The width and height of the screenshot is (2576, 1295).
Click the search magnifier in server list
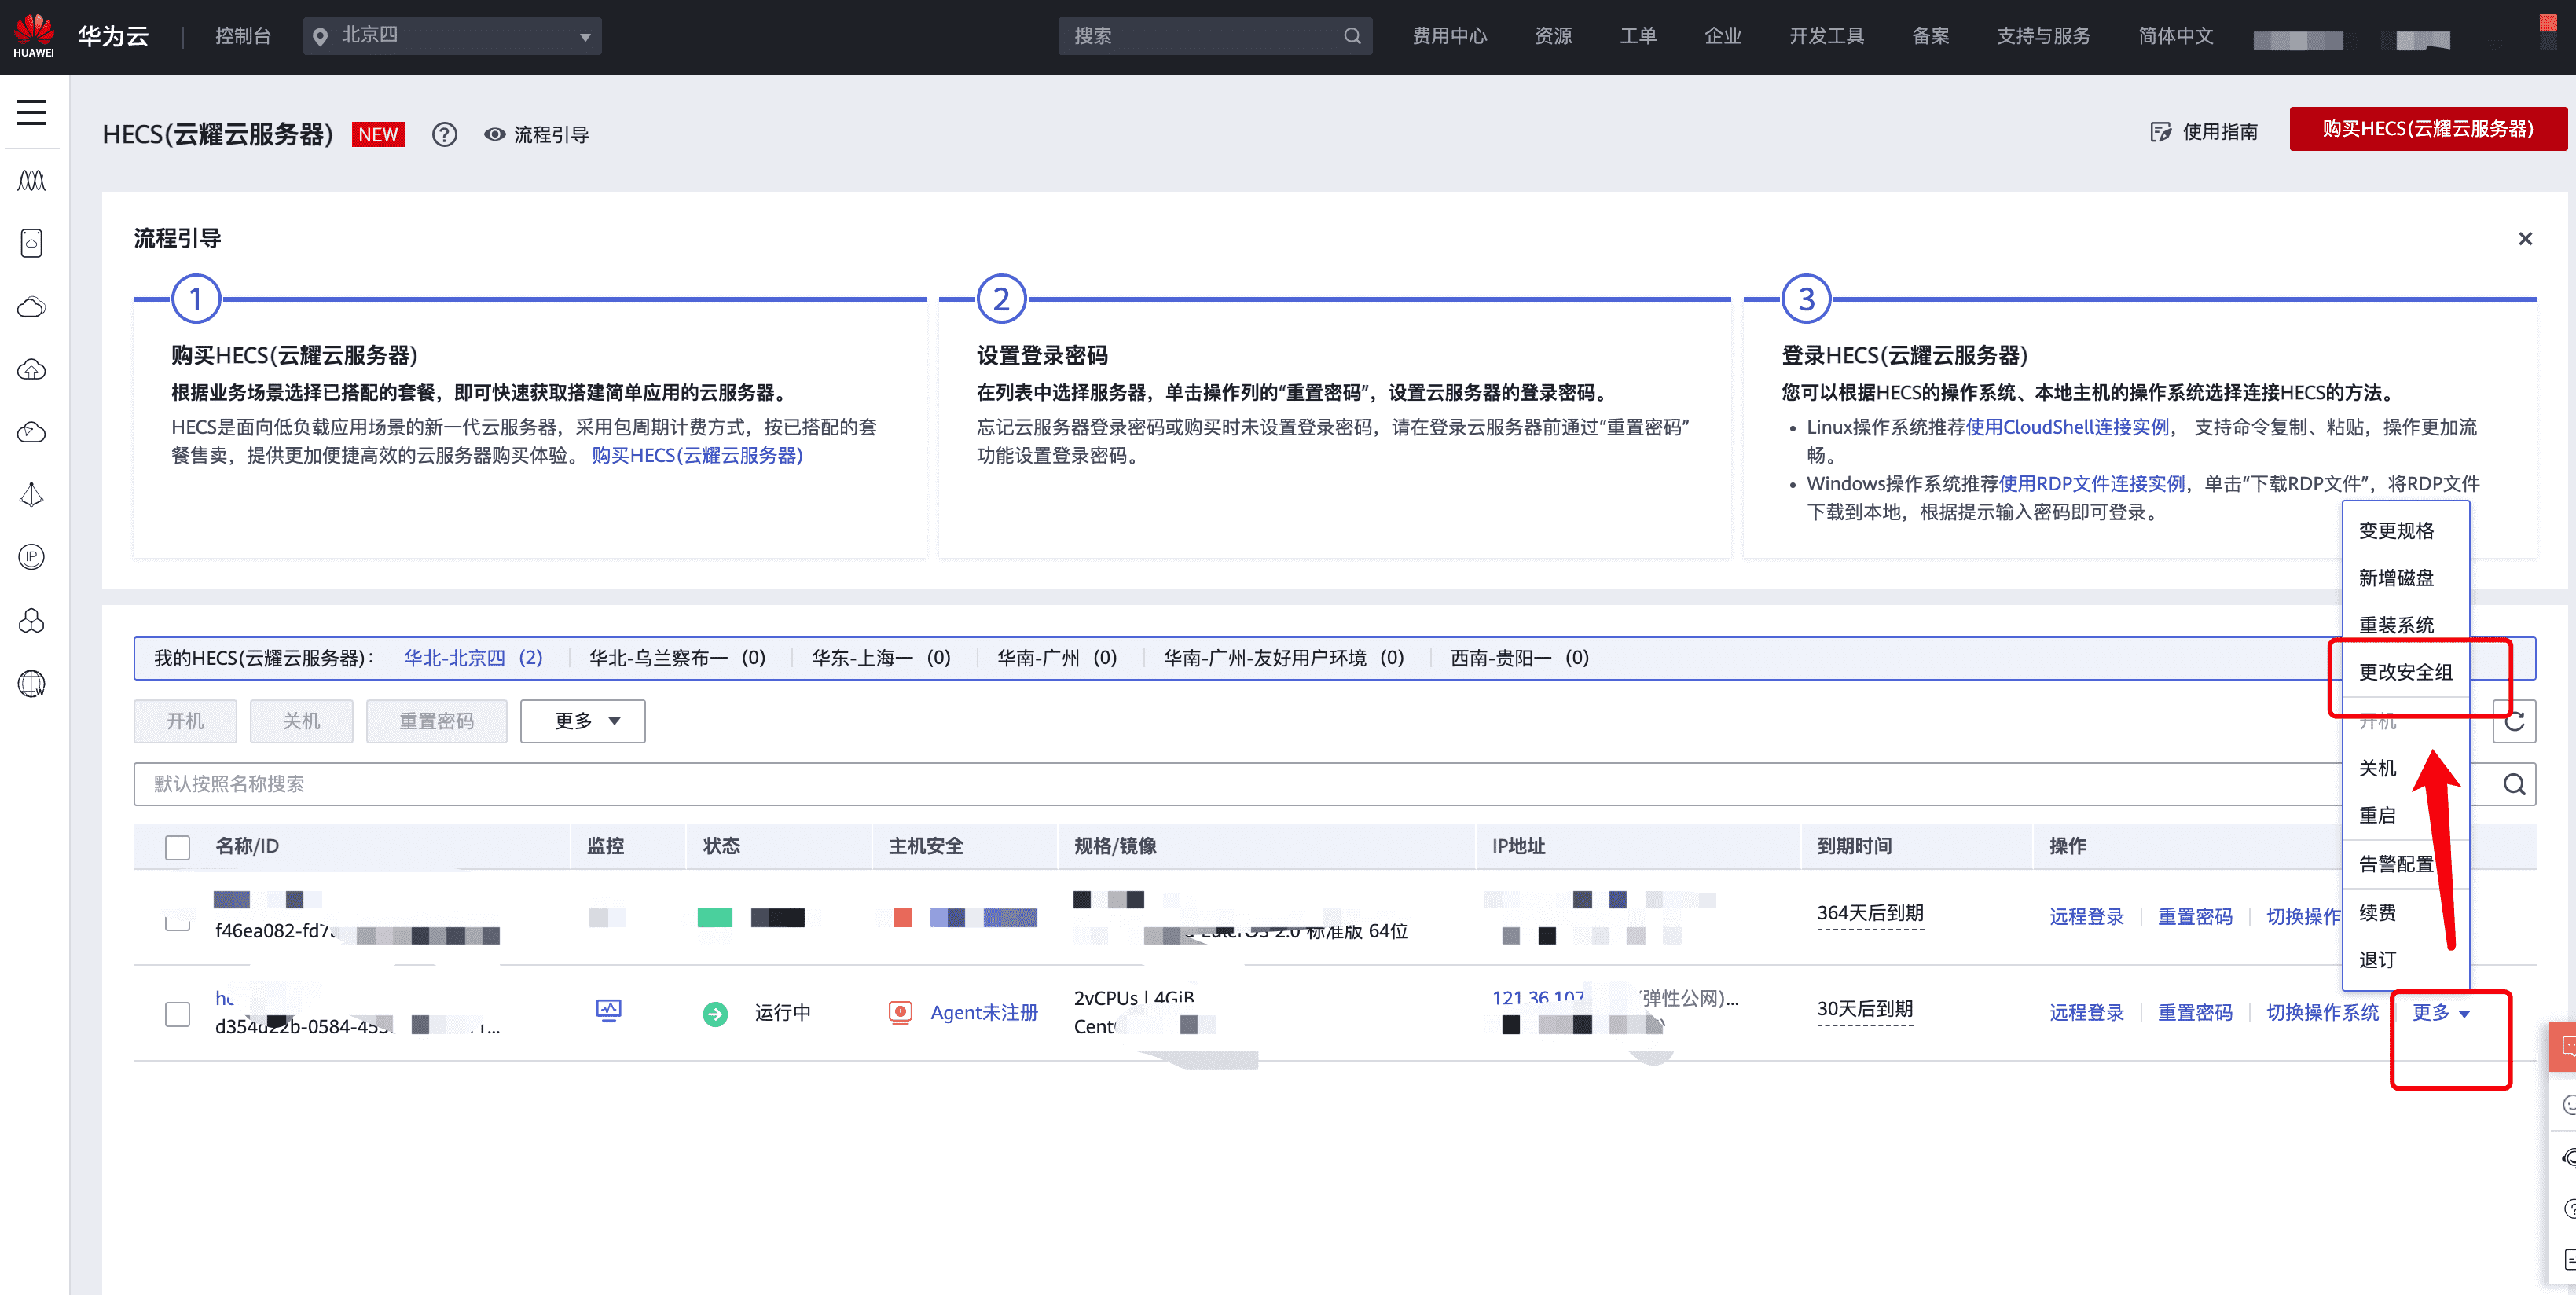tap(2514, 784)
